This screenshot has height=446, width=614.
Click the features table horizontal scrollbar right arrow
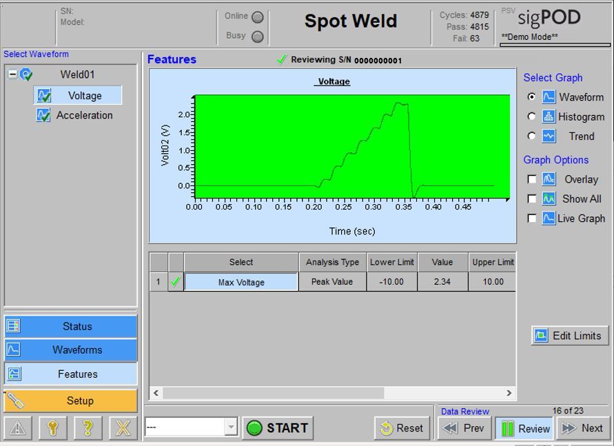click(x=509, y=393)
